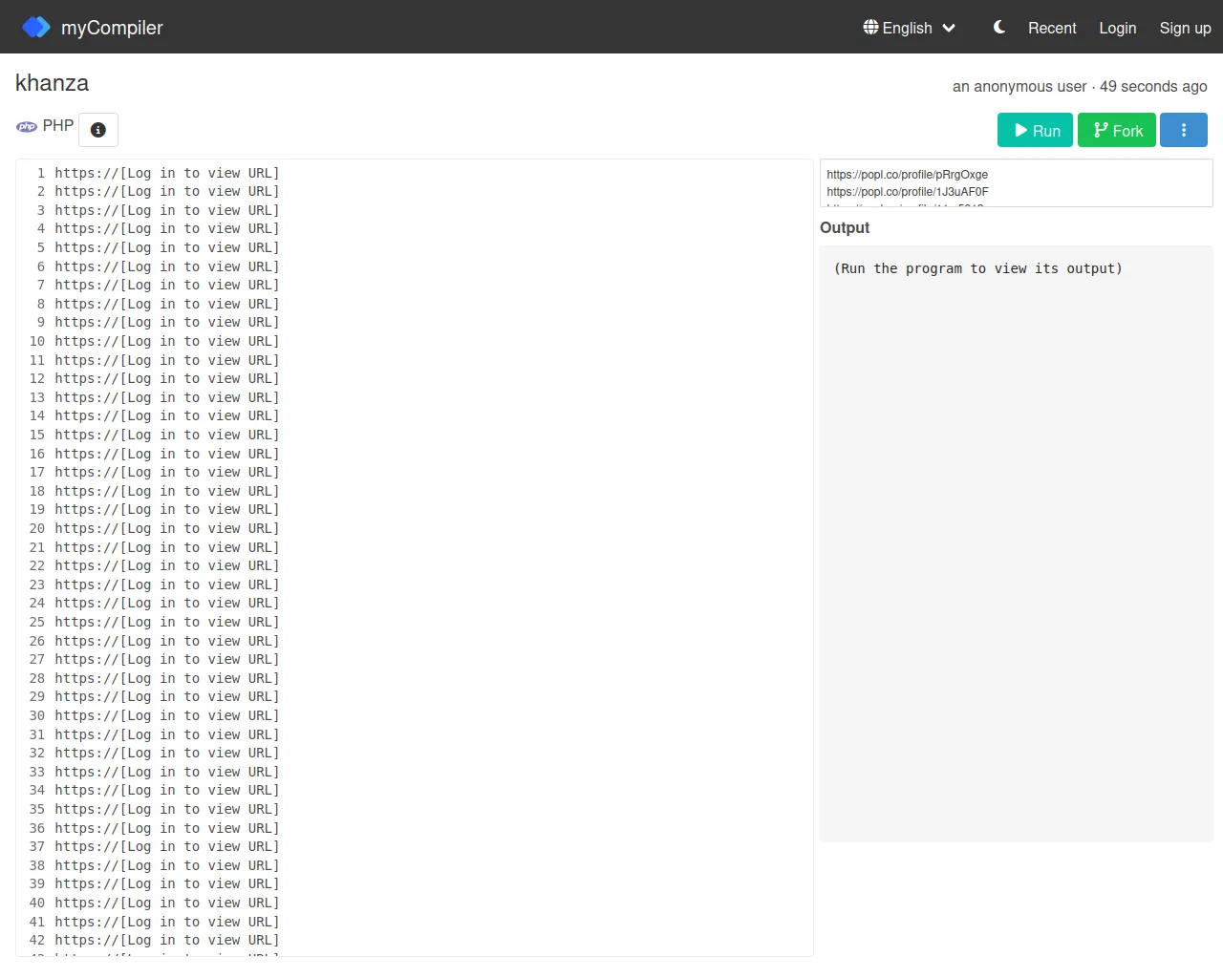Click the khanza program title
The width and height of the screenshot is (1223, 978).
[x=53, y=83]
